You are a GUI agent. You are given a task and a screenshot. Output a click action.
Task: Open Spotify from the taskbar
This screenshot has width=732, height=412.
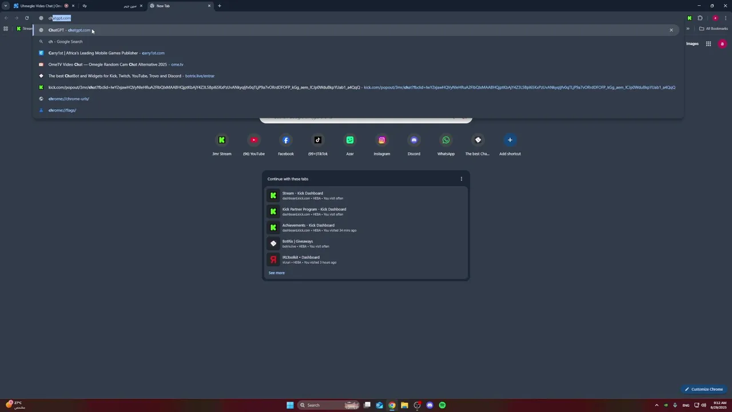[442, 405]
